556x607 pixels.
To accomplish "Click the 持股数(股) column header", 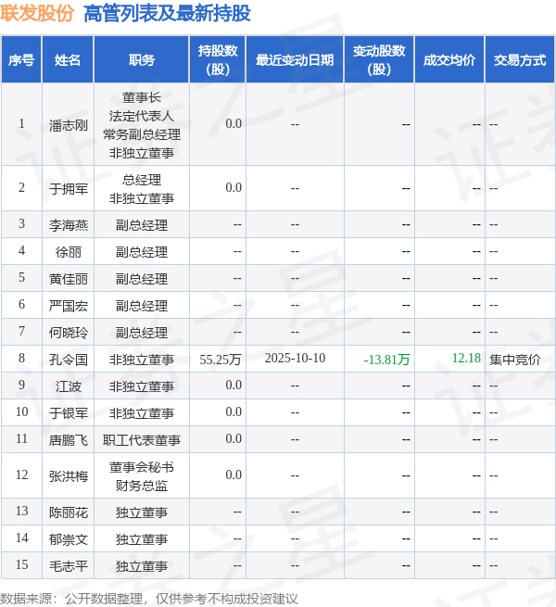I will 218,60.
